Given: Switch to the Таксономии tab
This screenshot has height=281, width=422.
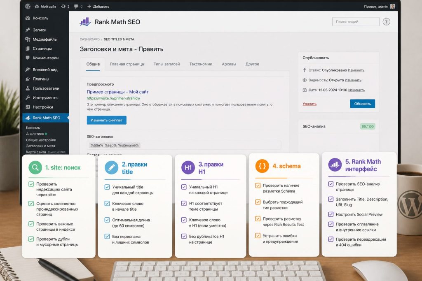Looking at the screenshot, I should 201,64.
